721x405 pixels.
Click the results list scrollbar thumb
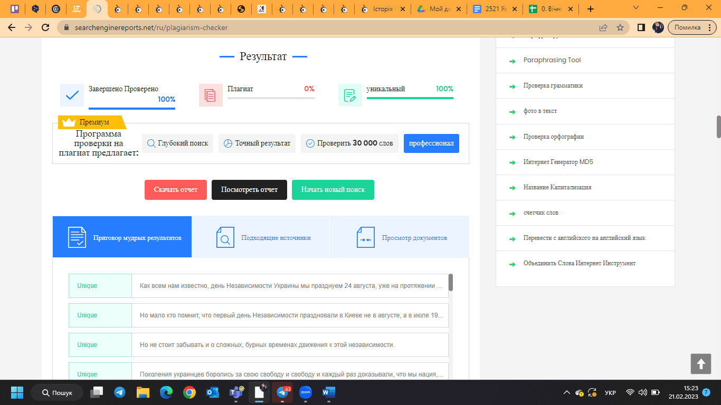pos(450,283)
